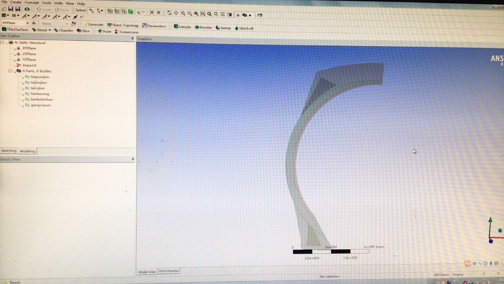The image size is (504, 284).
Task: Open the Concept menu
Action: [x=31, y=2]
